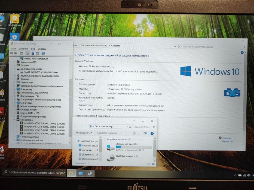This screenshot has height=190, width=254.
Task: Select Рабочий стол in Explorer navigation pane
Action: (89, 145)
